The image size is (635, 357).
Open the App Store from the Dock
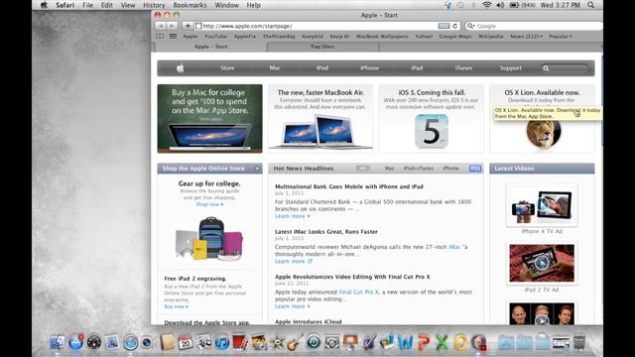click(x=75, y=342)
